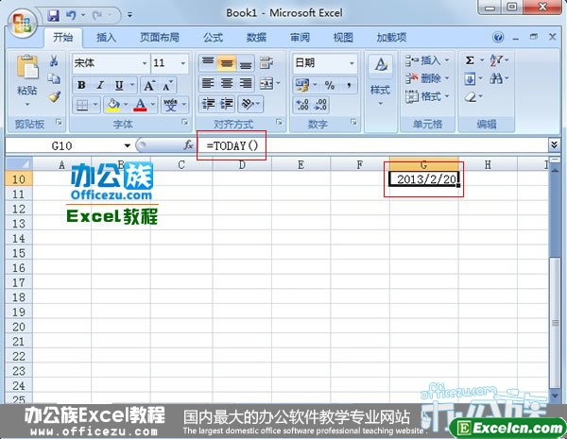567x439 pixels.
Task: Expand the formula bar
Action: coord(554,145)
